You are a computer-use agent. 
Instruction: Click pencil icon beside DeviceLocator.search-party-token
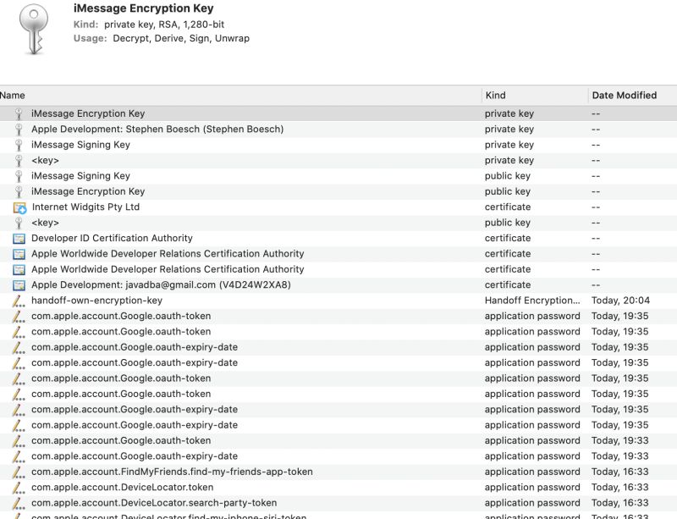[18, 503]
